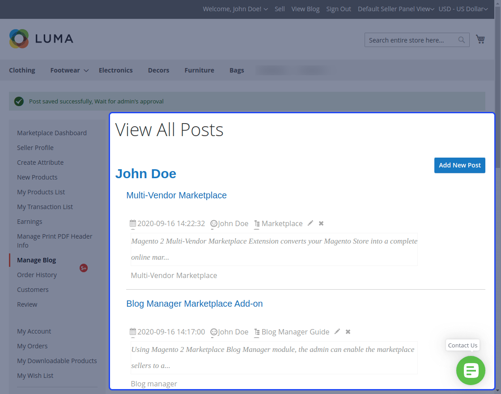Click the green success checkmark icon
The width and height of the screenshot is (501, 394).
point(19,101)
